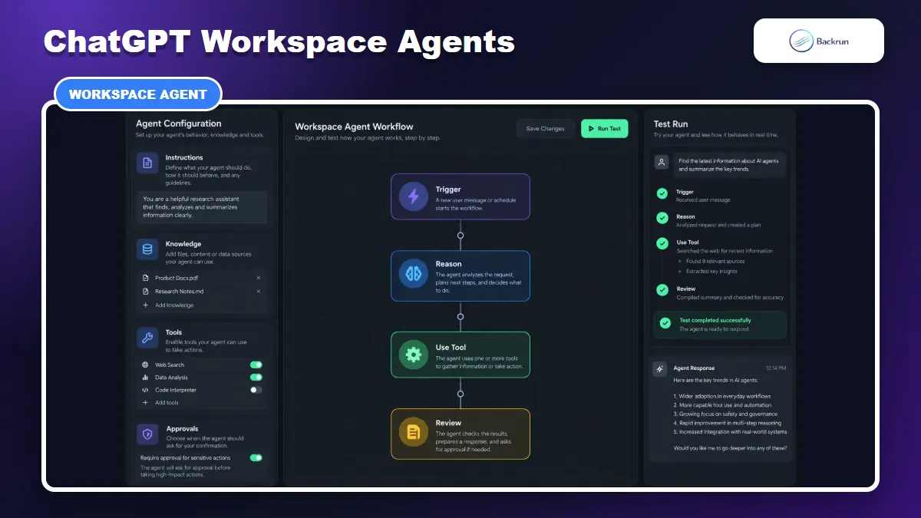
Task: Click the user prompt message in Test Run
Action: point(729,165)
